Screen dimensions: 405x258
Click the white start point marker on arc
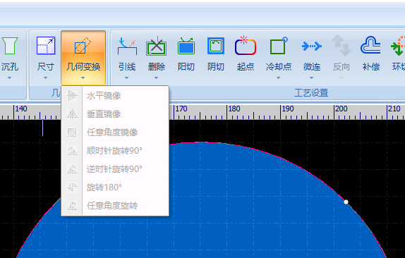[x=346, y=202]
